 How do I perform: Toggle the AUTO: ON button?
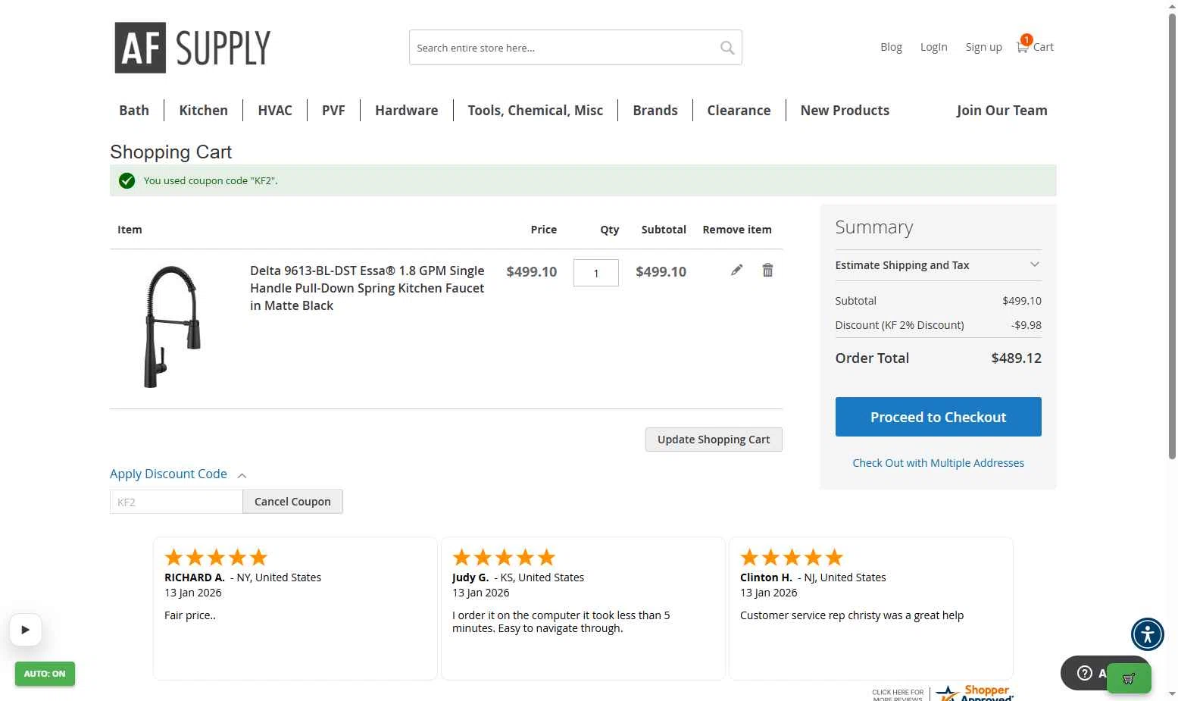click(x=45, y=674)
